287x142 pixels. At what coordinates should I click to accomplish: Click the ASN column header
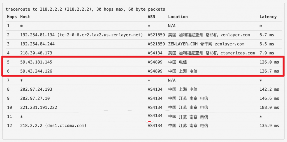tap(151, 17)
